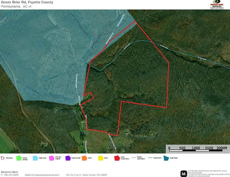This screenshot has height=177, width=230.
Task: Select the light blue State Land legend icon
Action: [36, 158]
